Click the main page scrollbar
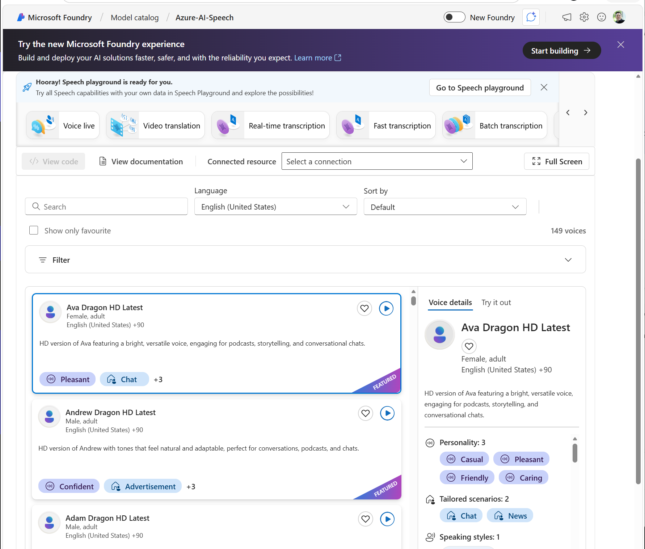The image size is (645, 549). [638, 321]
